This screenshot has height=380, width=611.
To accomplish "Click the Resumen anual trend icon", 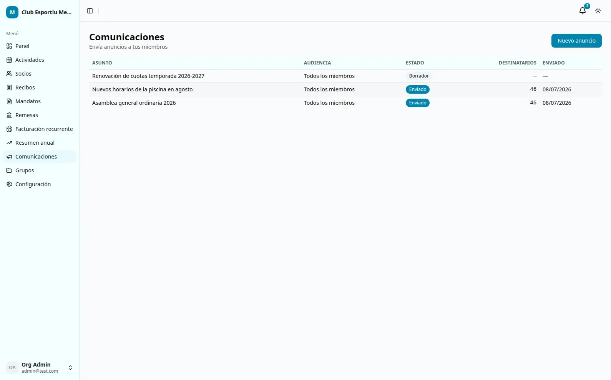I will tap(9, 143).
